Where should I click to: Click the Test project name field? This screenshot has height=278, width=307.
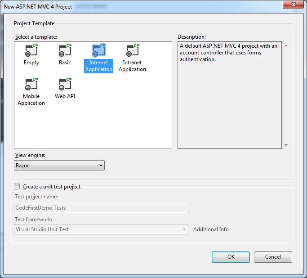tap(101, 208)
